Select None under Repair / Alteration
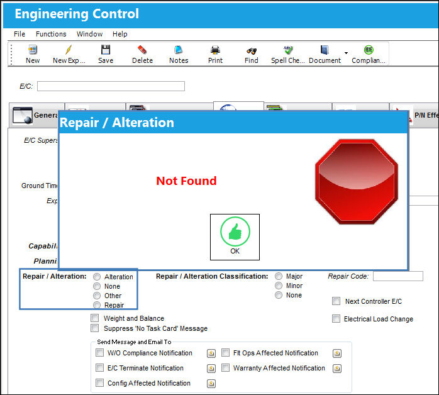This screenshot has width=439, height=395. pyautogui.click(x=97, y=286)
